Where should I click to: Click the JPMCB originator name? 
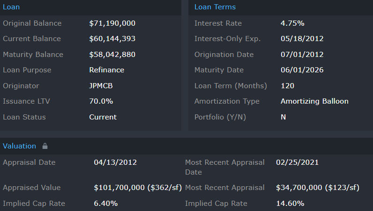[x=101, y=86]
